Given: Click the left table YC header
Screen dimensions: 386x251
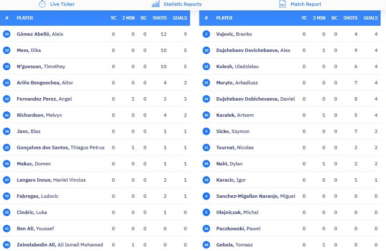Looking at the screenshot, I should coord(113,18).
